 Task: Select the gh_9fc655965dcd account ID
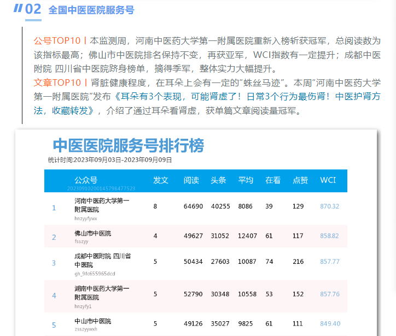95,274
